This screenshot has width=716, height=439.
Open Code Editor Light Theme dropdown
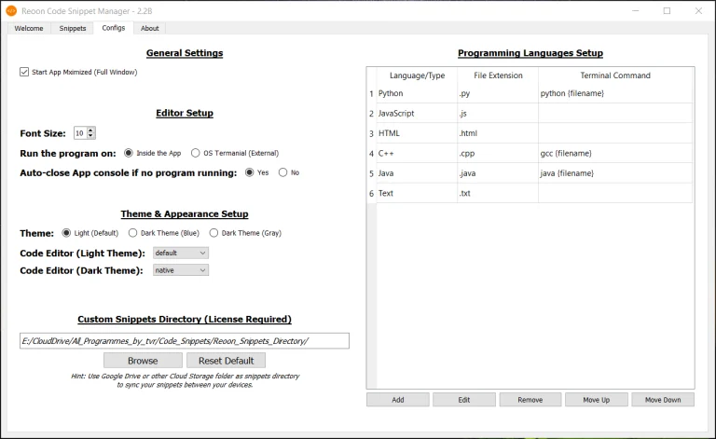point(181,253)
